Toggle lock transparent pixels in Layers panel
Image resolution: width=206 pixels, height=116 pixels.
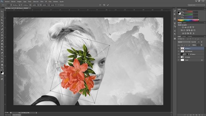pos(182,45)
